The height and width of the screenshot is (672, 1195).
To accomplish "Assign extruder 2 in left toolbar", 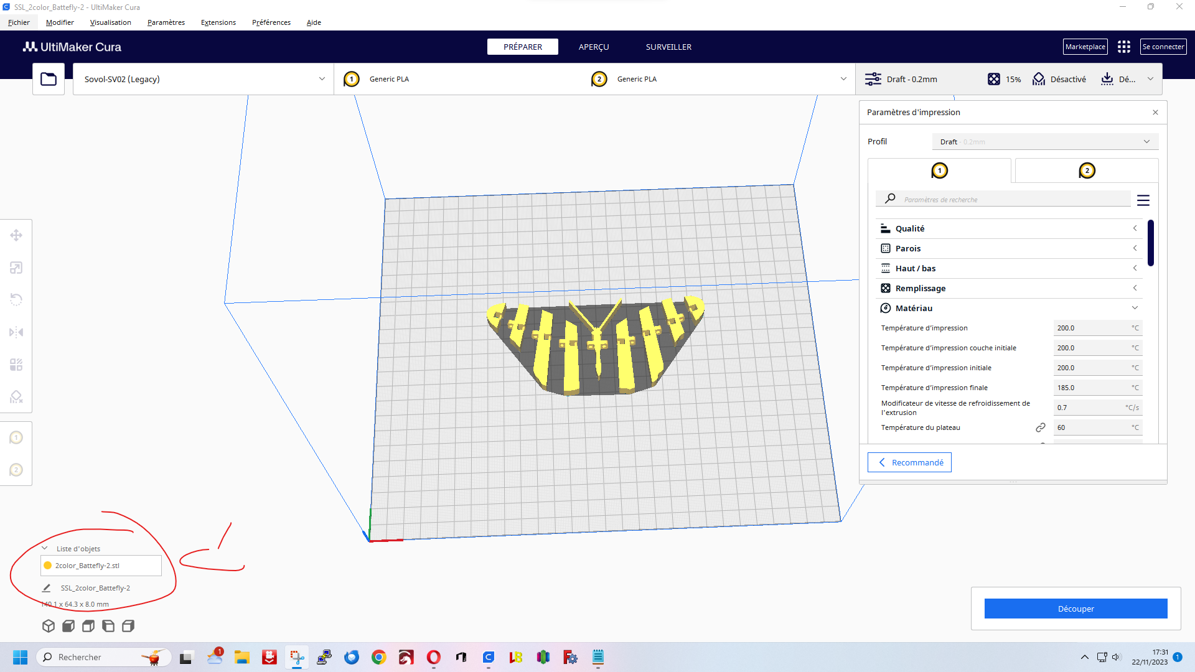I will 16,470.
